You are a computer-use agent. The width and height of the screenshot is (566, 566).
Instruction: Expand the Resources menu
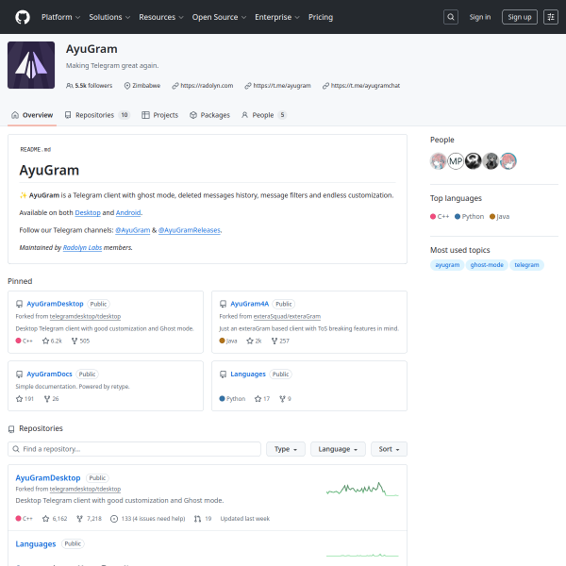tap(161, 17)
